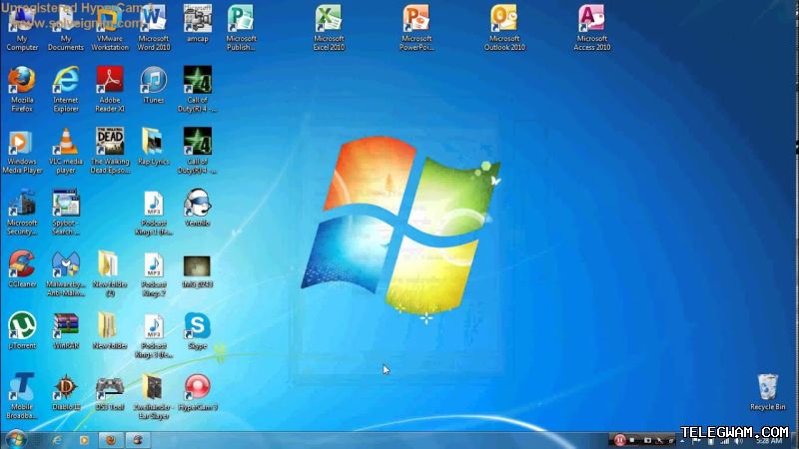Image resolution: width=799 pixels, height=449 pixels.
Task: Click the Microsoft PowerPoint shortcut
Action: pyautogui.click(x=416, y=29)
